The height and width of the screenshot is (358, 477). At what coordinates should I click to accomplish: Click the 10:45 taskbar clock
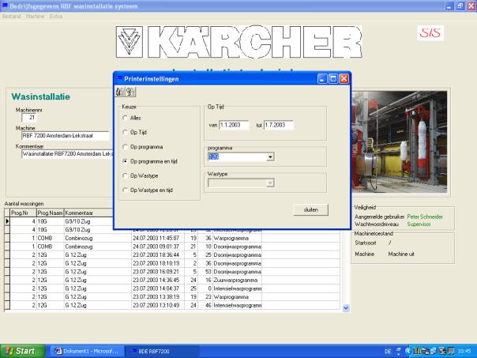pos(464,352)
